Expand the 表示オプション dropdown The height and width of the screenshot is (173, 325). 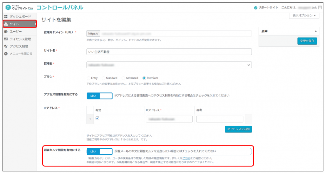point(304,15)
